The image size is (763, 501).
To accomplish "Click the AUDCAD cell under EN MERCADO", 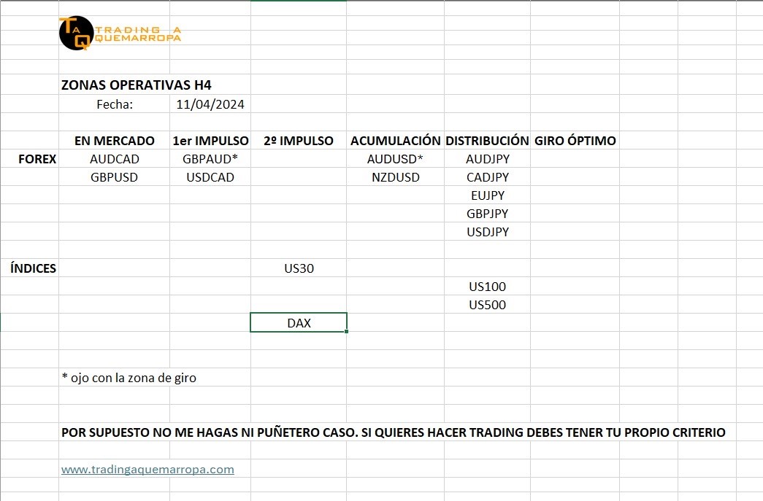I will [115, 159].
